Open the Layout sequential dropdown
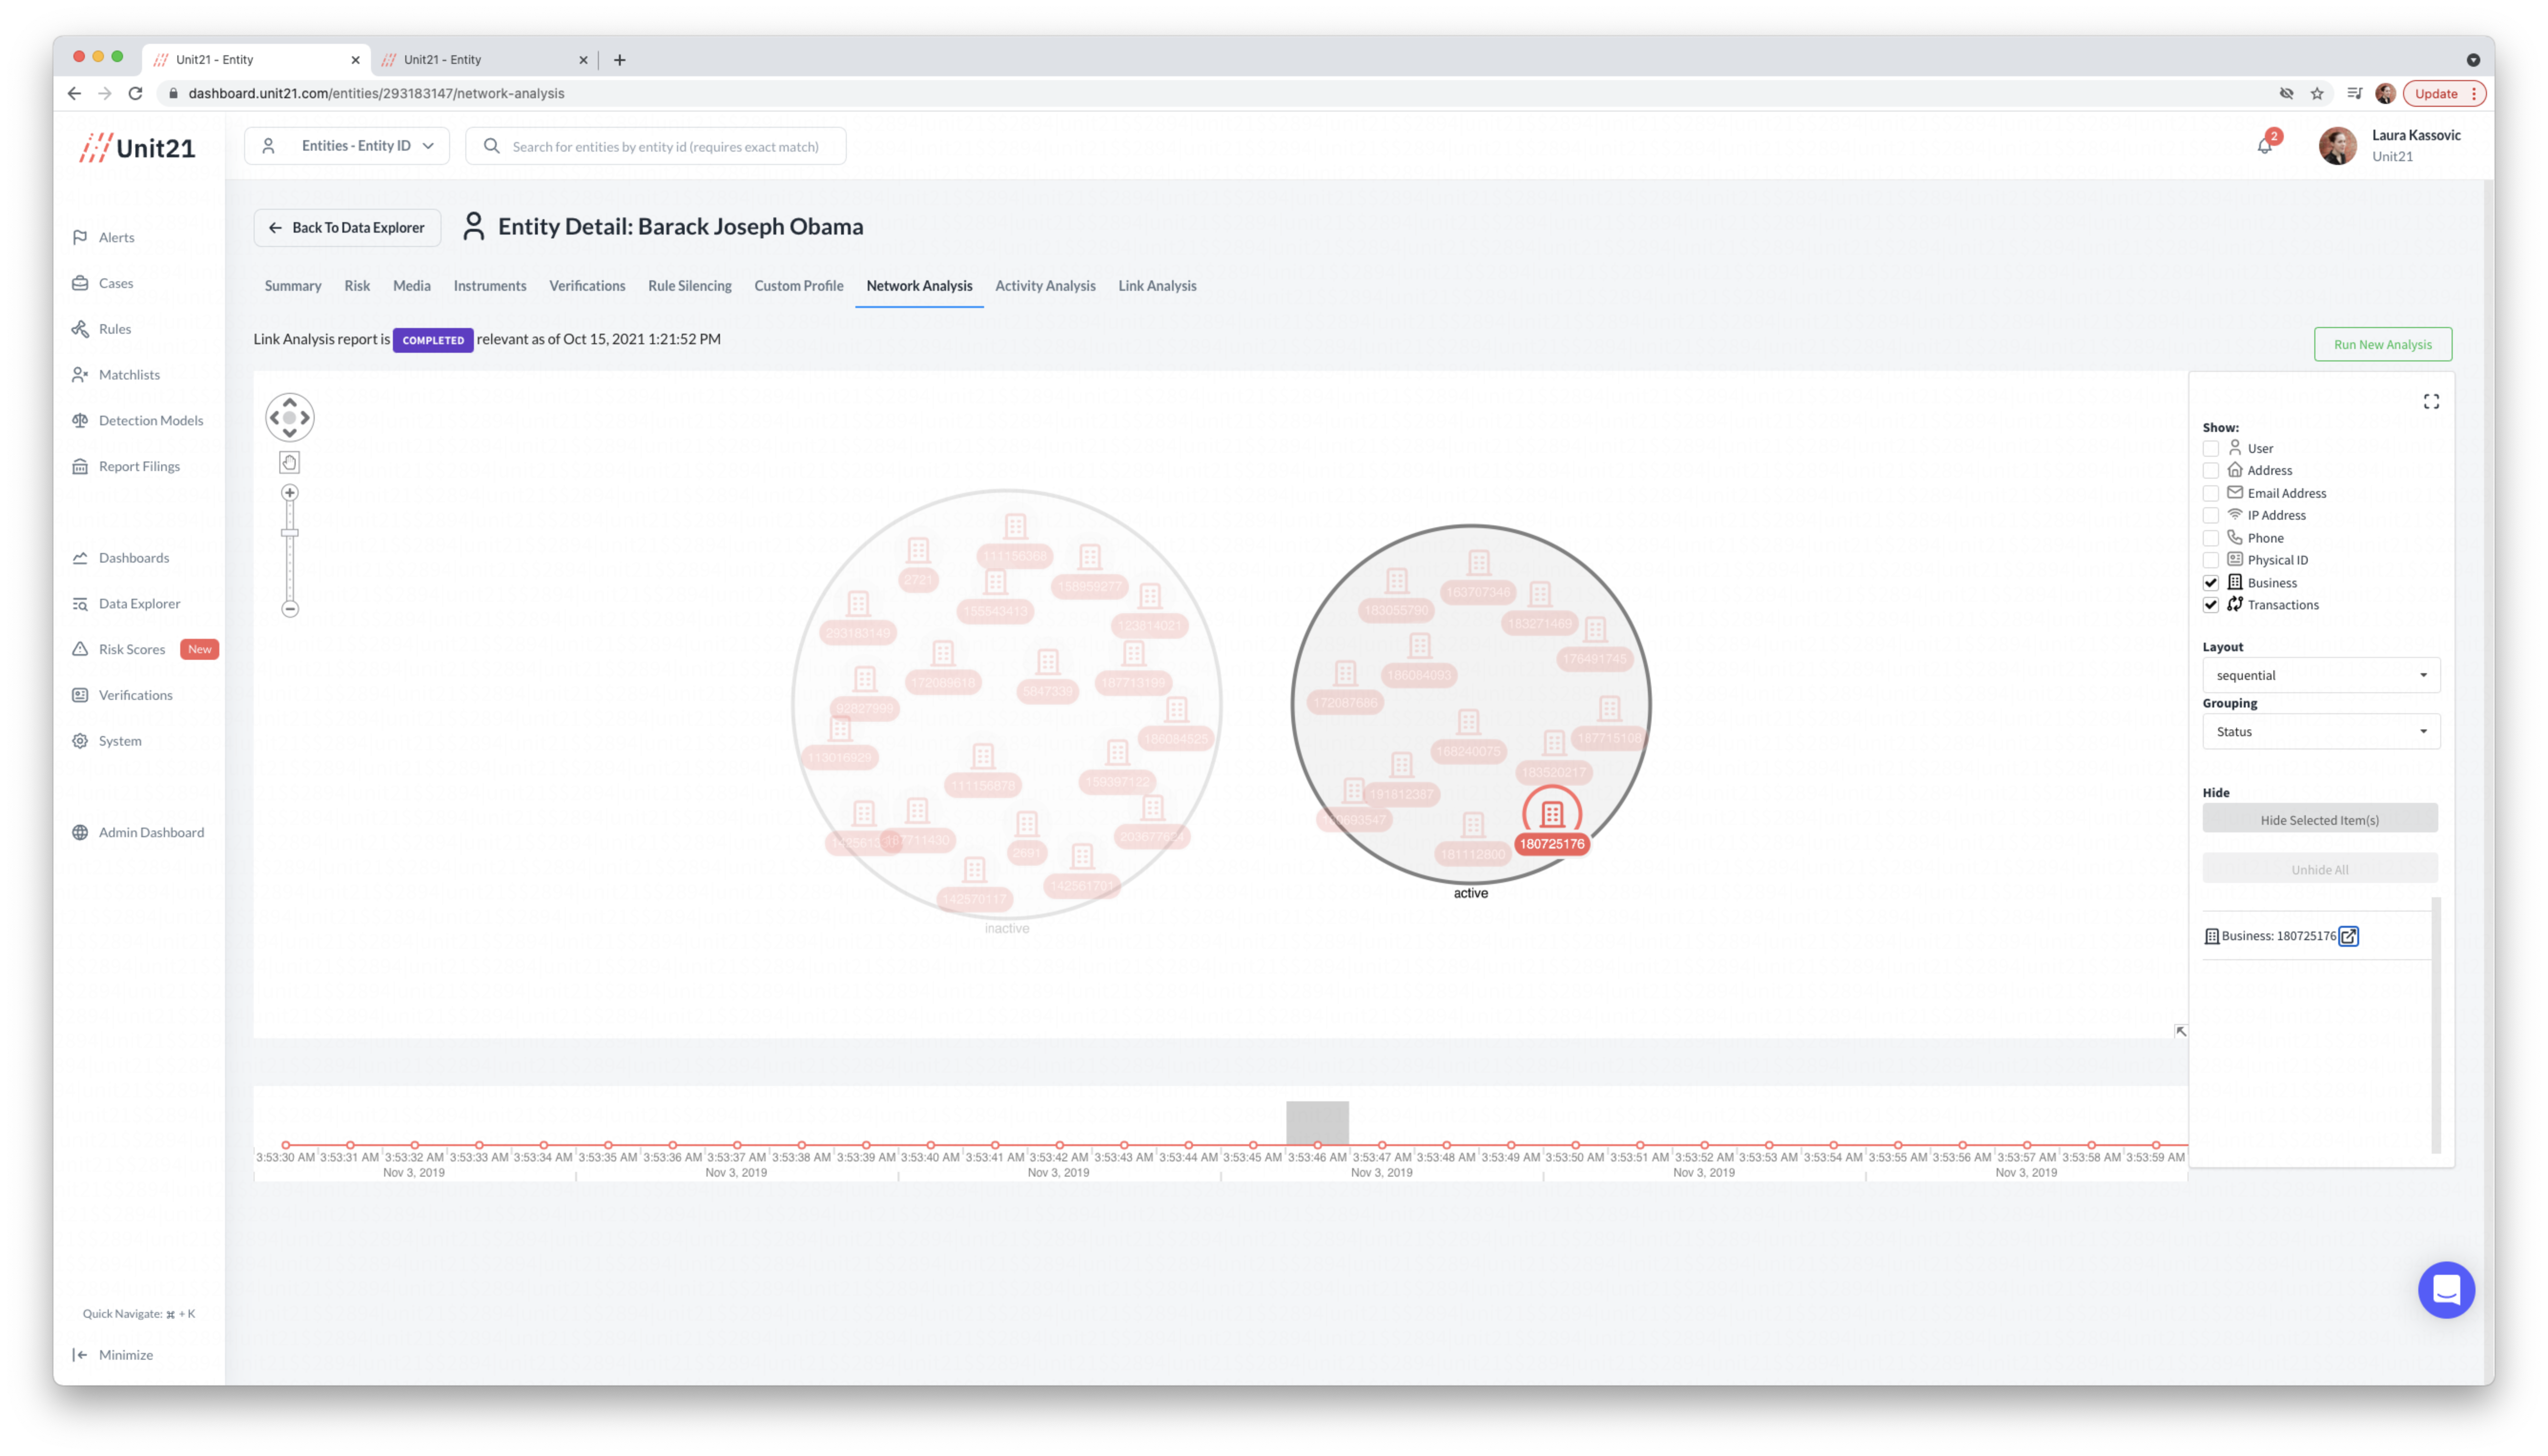Image resolution: width=2548 pixels, height=1456 pixels. click(x=2320, y=675)
